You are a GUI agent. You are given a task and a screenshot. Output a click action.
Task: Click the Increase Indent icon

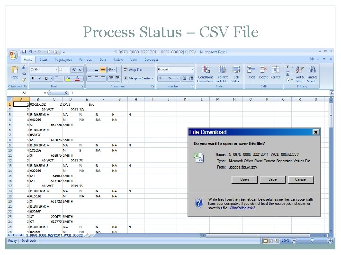click(x=117, y=78)
